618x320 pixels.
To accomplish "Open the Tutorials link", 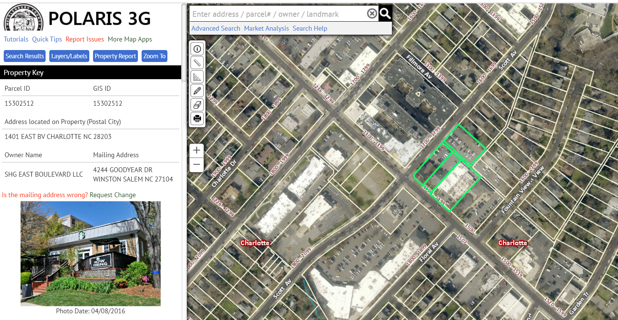I will point(16,39).
